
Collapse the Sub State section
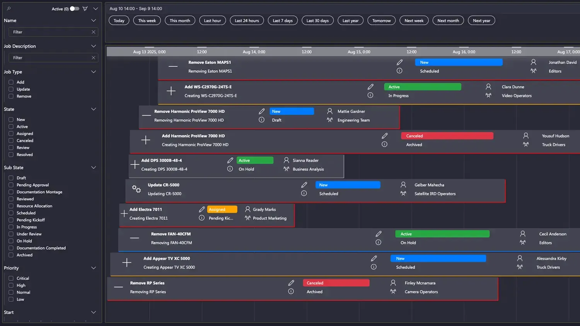click(94, 168)
